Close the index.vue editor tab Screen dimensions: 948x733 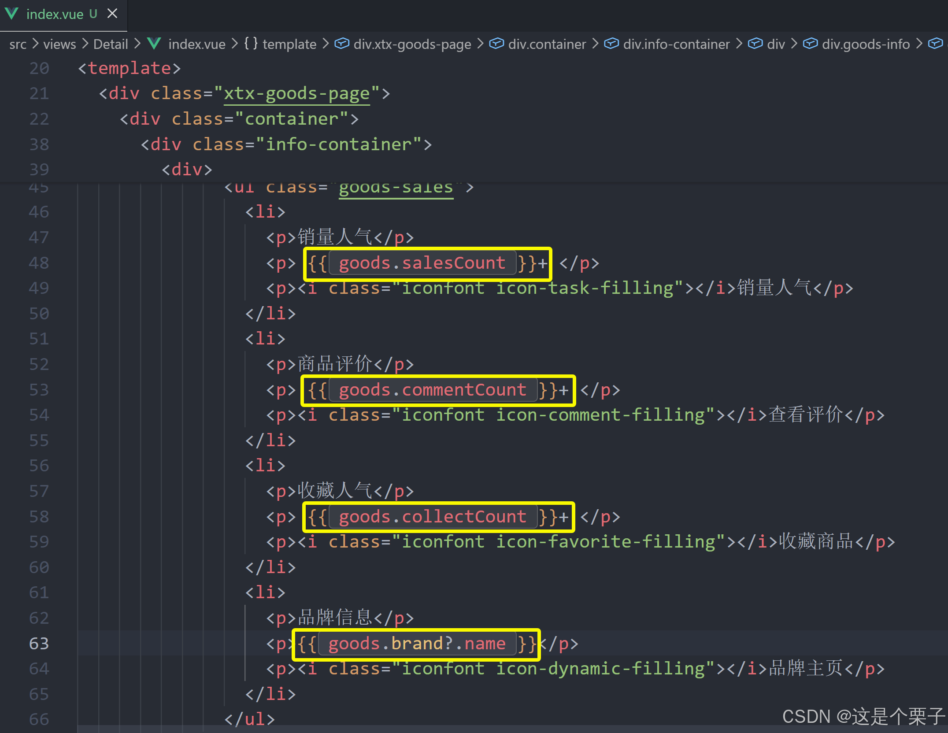click(x=112, y=14)
